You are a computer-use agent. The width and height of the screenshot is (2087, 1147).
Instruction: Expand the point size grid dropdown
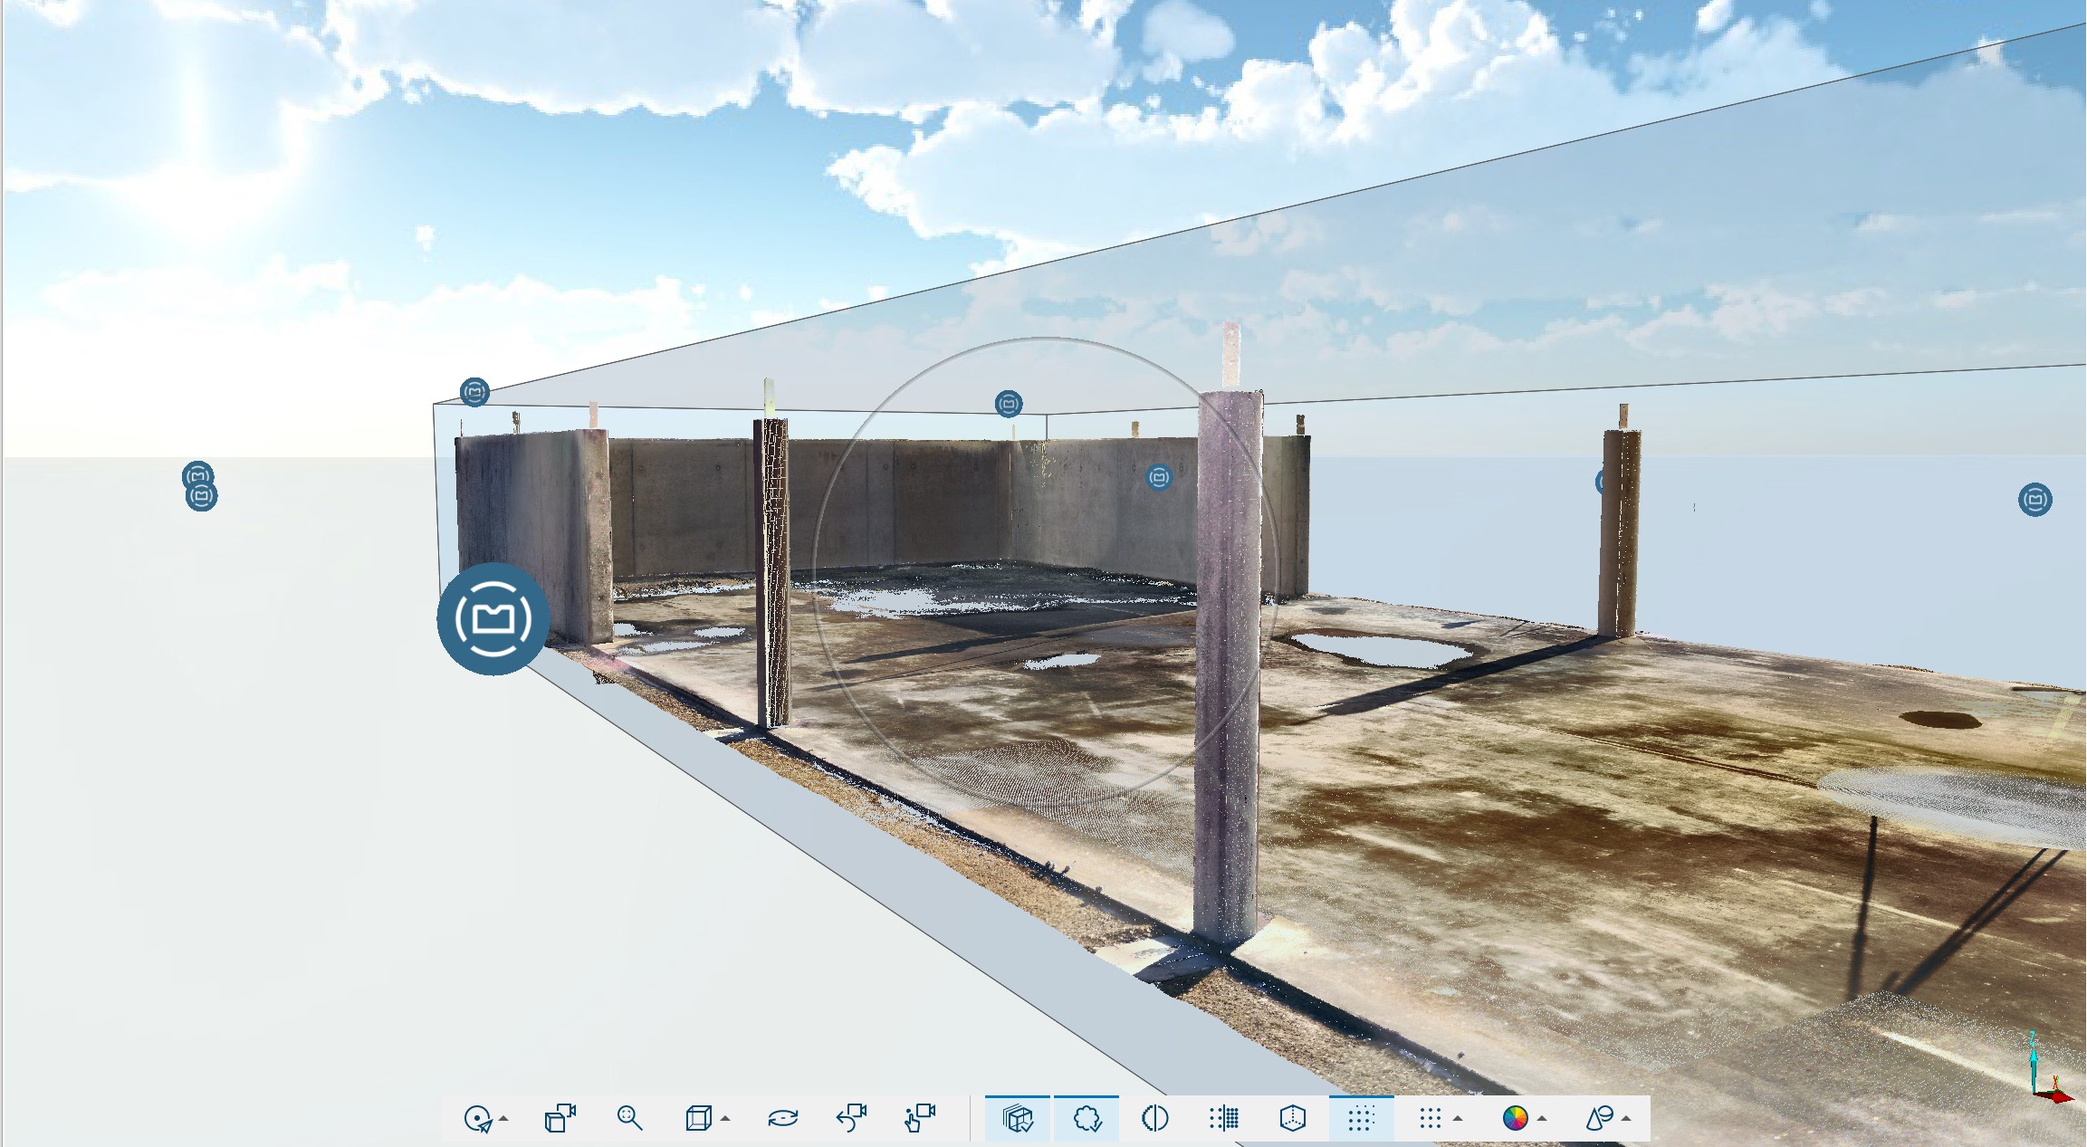click(1457, 1120)
